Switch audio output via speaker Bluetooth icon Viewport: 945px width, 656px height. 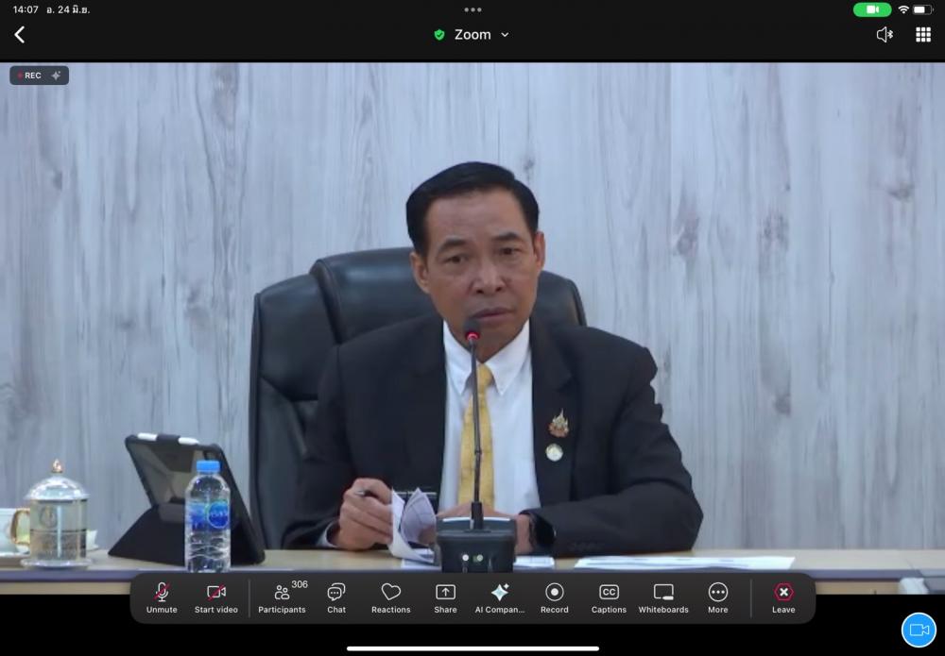coord(885,35)
